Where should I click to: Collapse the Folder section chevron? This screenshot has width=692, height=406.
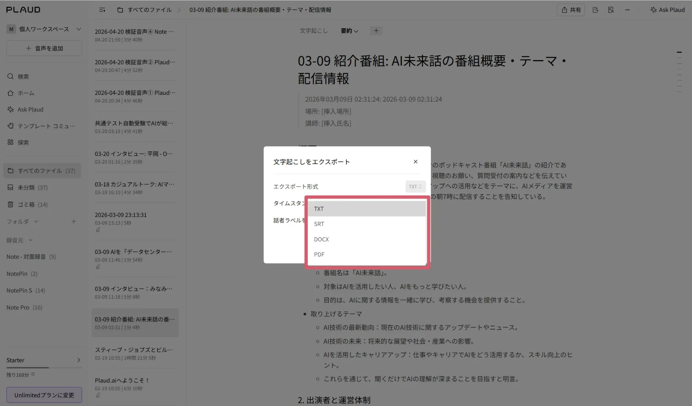tap(36, 222)
